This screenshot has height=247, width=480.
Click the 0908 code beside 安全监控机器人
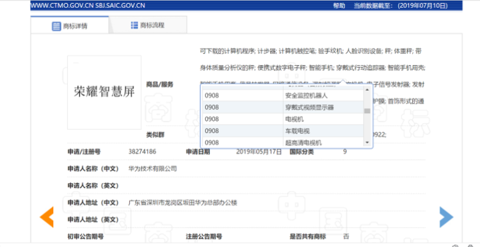coord(212,95)
